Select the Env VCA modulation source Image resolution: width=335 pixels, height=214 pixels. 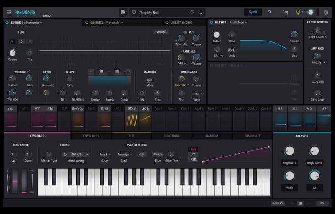[77, 118]
